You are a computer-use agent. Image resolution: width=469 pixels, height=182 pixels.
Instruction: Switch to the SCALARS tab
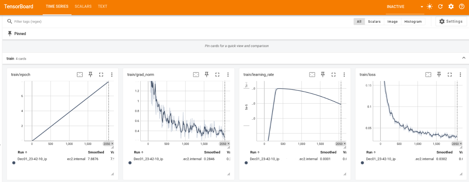[83, 7]
